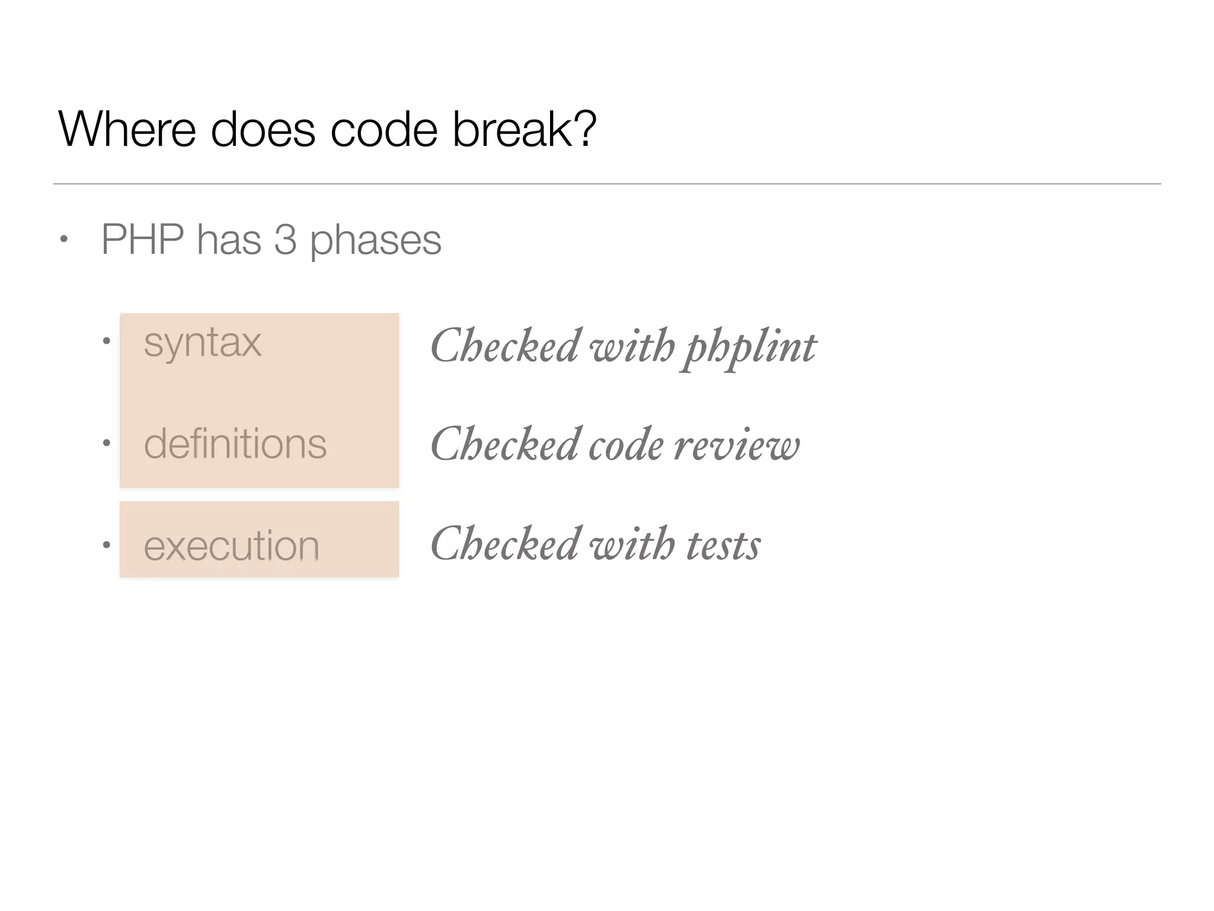Click the word "syntax"
The height and width of the screenshot is (911, 1214).
pos(202,342)
